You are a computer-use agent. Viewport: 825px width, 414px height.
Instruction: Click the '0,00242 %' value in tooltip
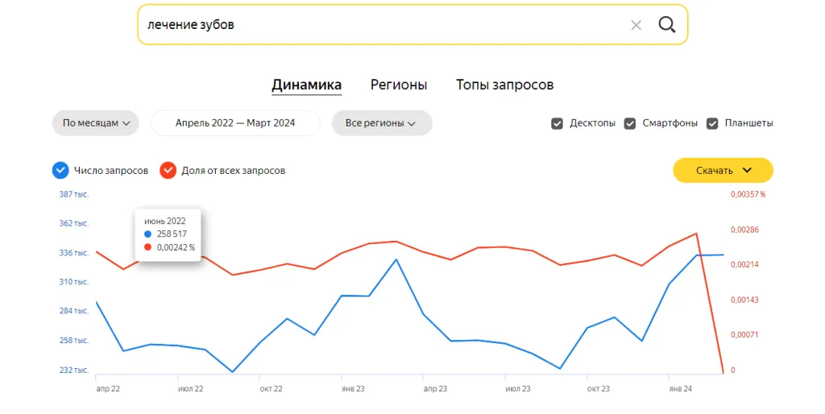[x=176, y=247]
